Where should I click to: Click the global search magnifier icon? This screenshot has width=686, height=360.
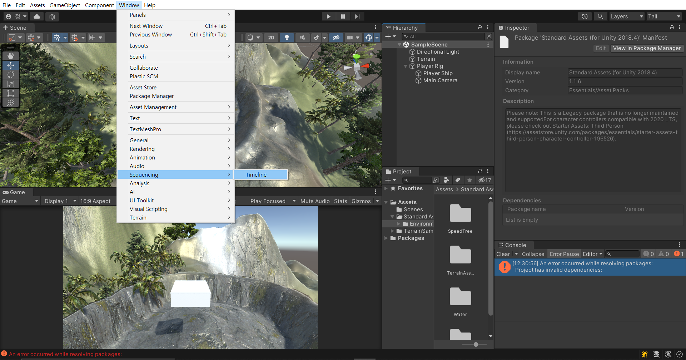pyautogui.click(x=600, y=16)
